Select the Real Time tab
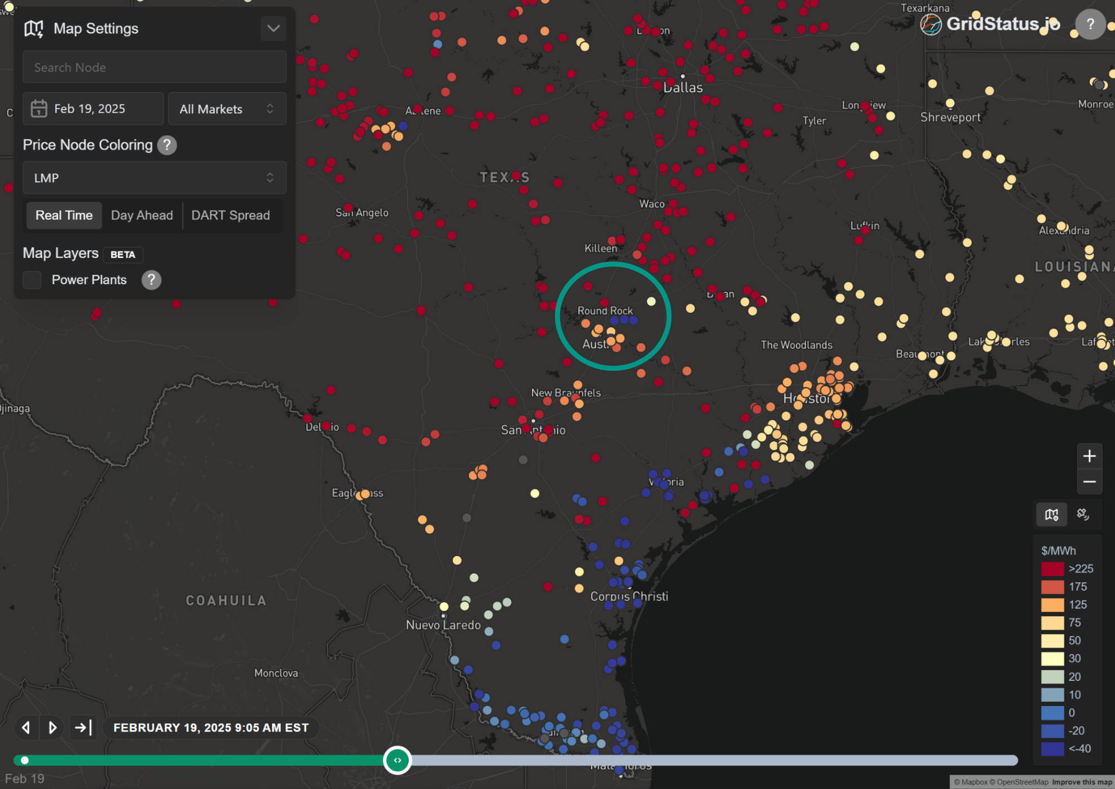This screenshot has width=1115, height=789. [64, 215]
